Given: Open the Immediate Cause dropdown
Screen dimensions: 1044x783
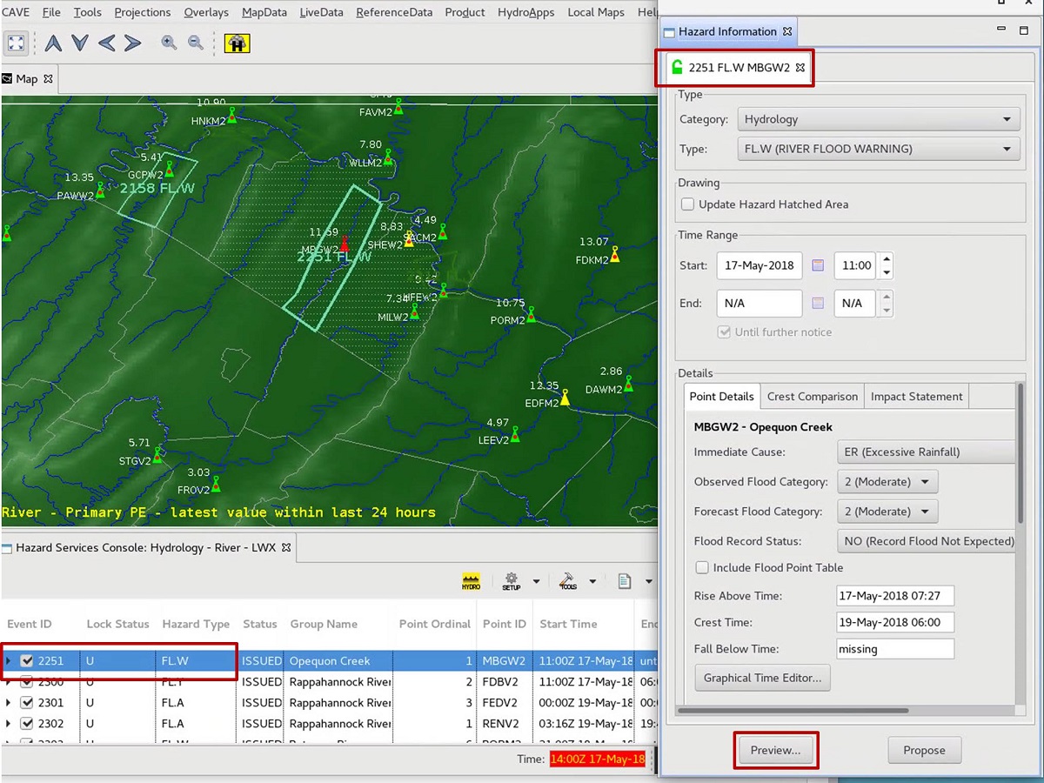Looking at the screenshot, I should 926,452.
